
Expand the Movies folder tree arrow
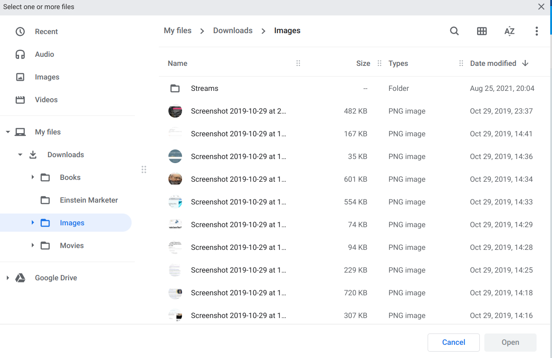click(x=33, y=245)
